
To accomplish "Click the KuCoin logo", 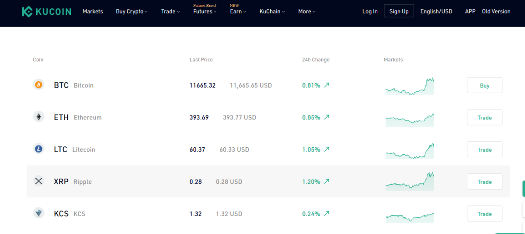I will tap(46, 11).
